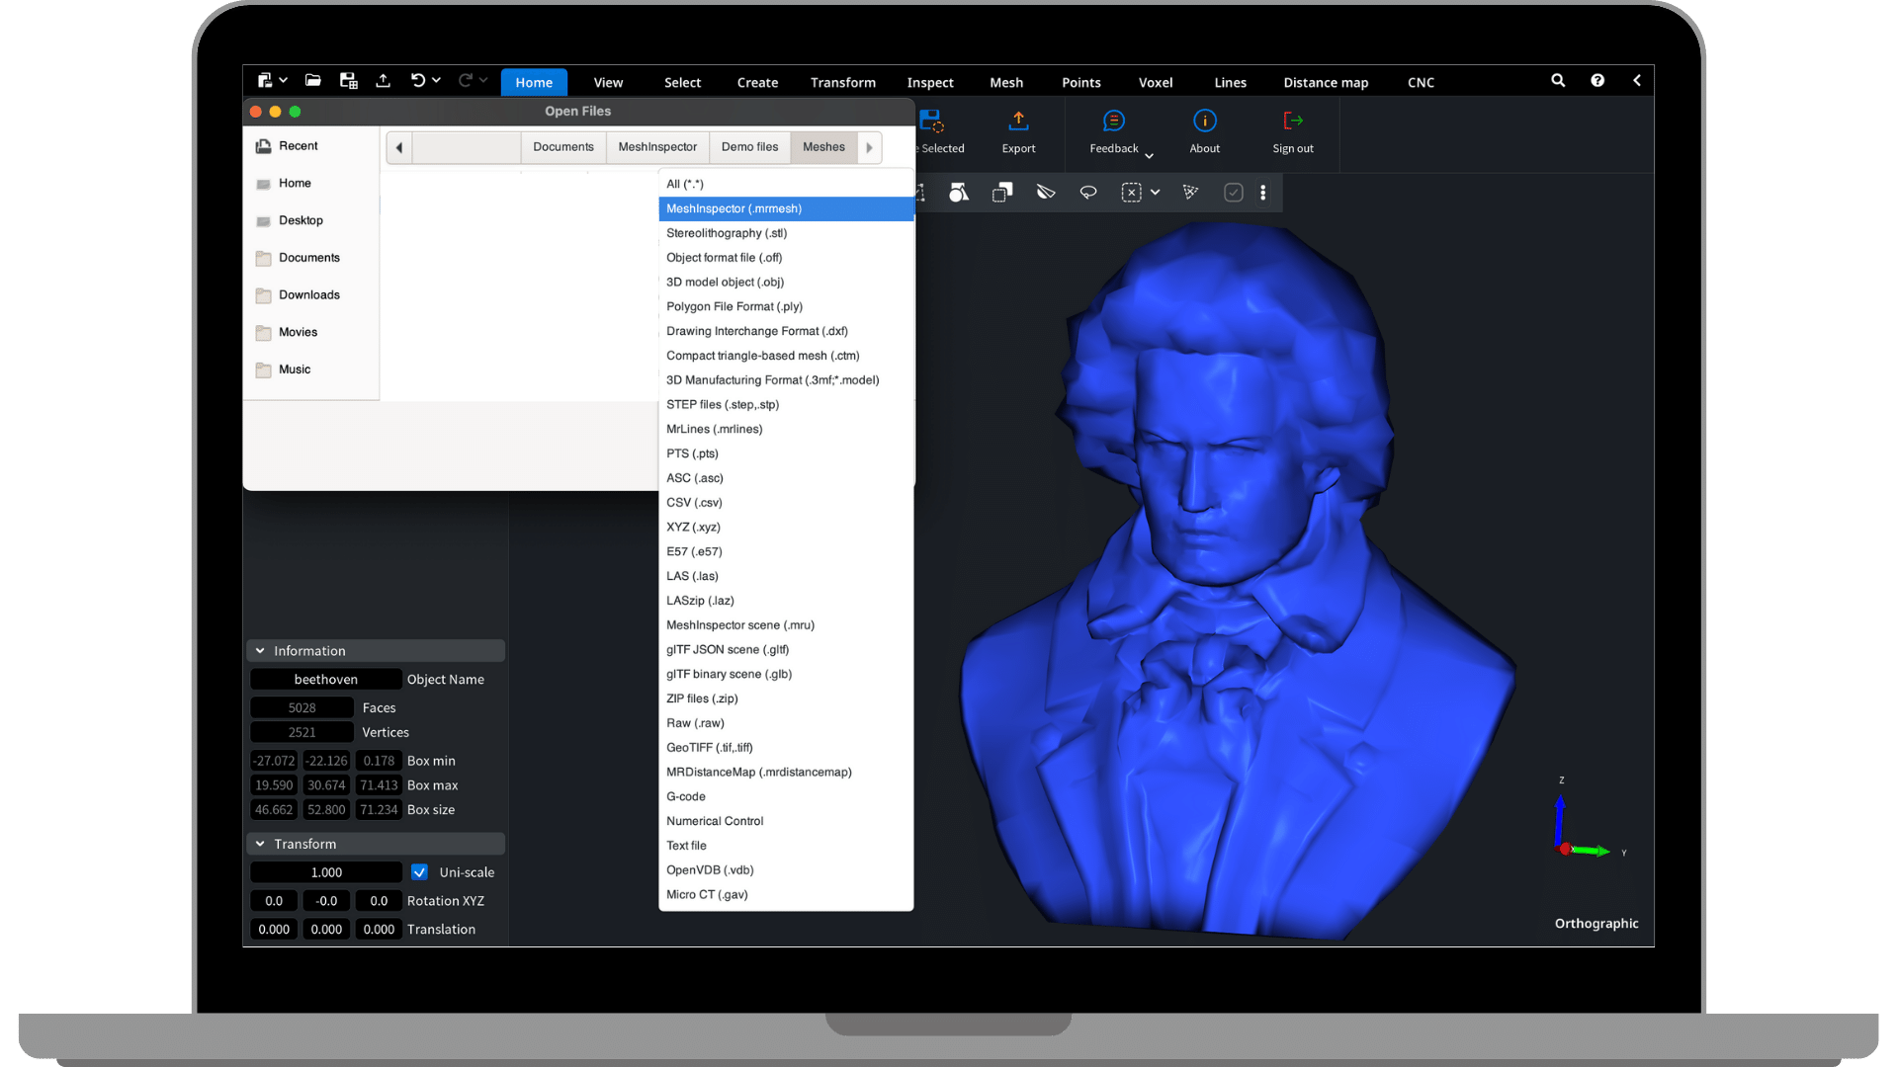
Task: Open the three-dot overflow menu
Action: click(1263, 193)
